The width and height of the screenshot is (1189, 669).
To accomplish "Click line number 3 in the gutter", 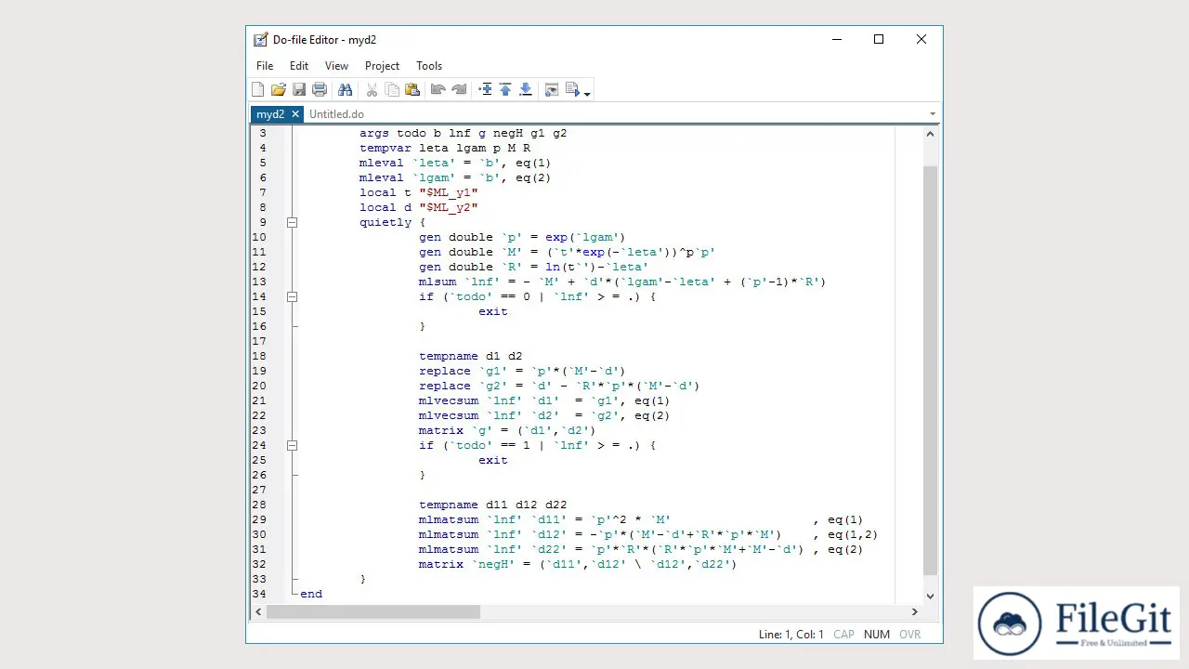I will click(262, 133).
